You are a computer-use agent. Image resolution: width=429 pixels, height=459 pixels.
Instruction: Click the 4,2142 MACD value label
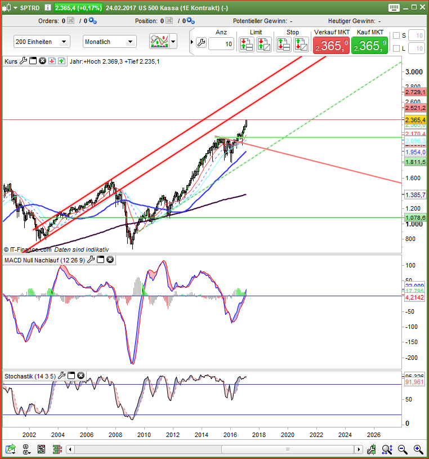click(414, 297)
